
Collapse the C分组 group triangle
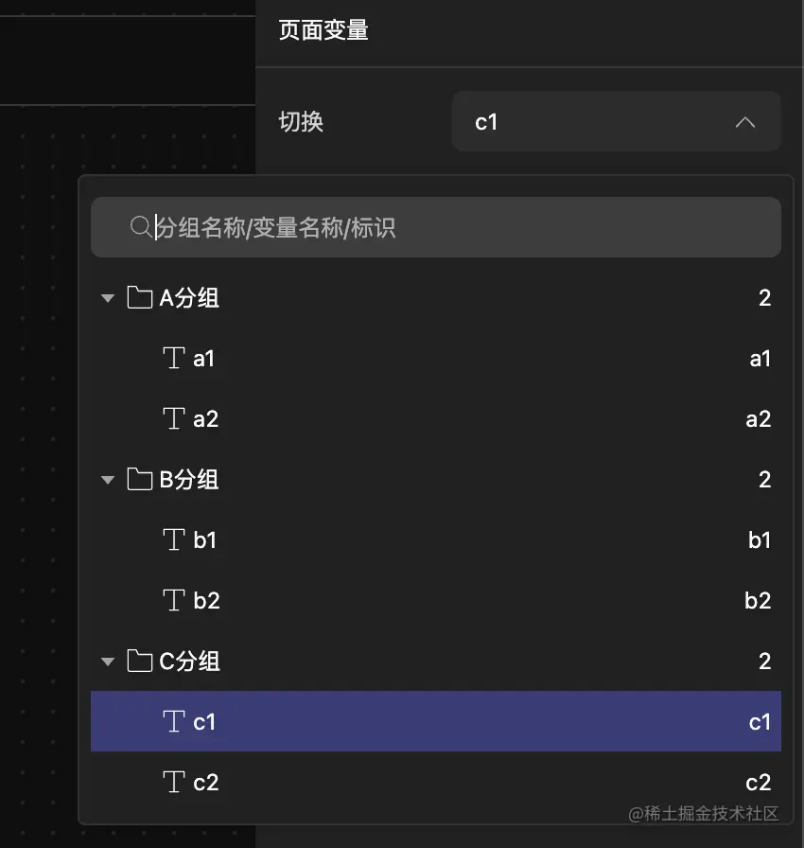[x=107, y=662]
